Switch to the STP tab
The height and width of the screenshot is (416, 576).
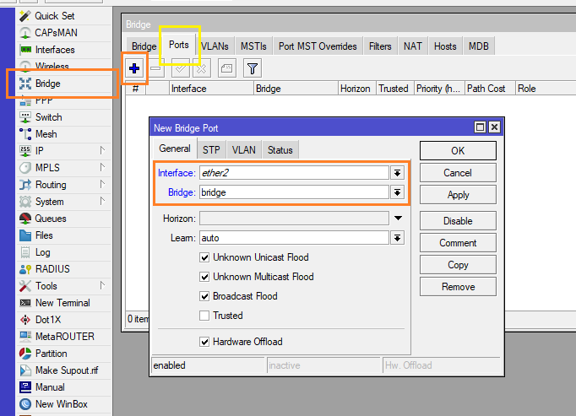pyautogui.click(x=211, y=150)
